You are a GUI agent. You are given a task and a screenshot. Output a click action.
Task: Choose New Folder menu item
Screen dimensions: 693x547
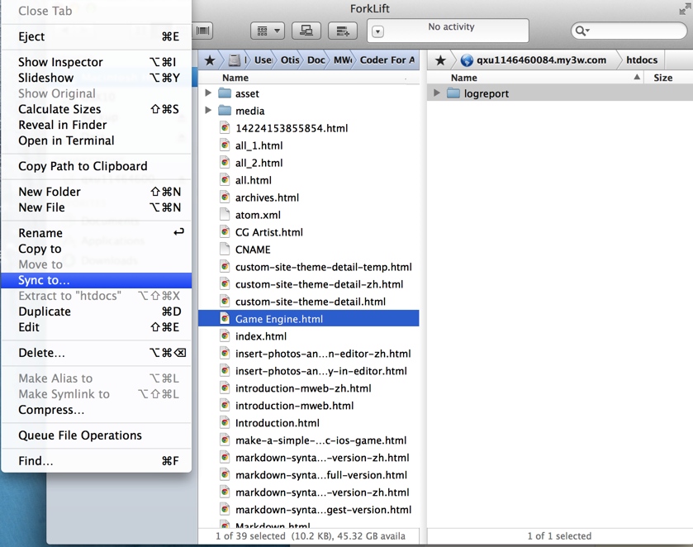(x=97, y=192)
